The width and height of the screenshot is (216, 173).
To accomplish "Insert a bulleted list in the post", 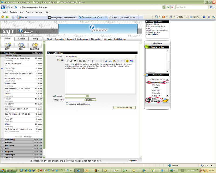I will 89,61.
